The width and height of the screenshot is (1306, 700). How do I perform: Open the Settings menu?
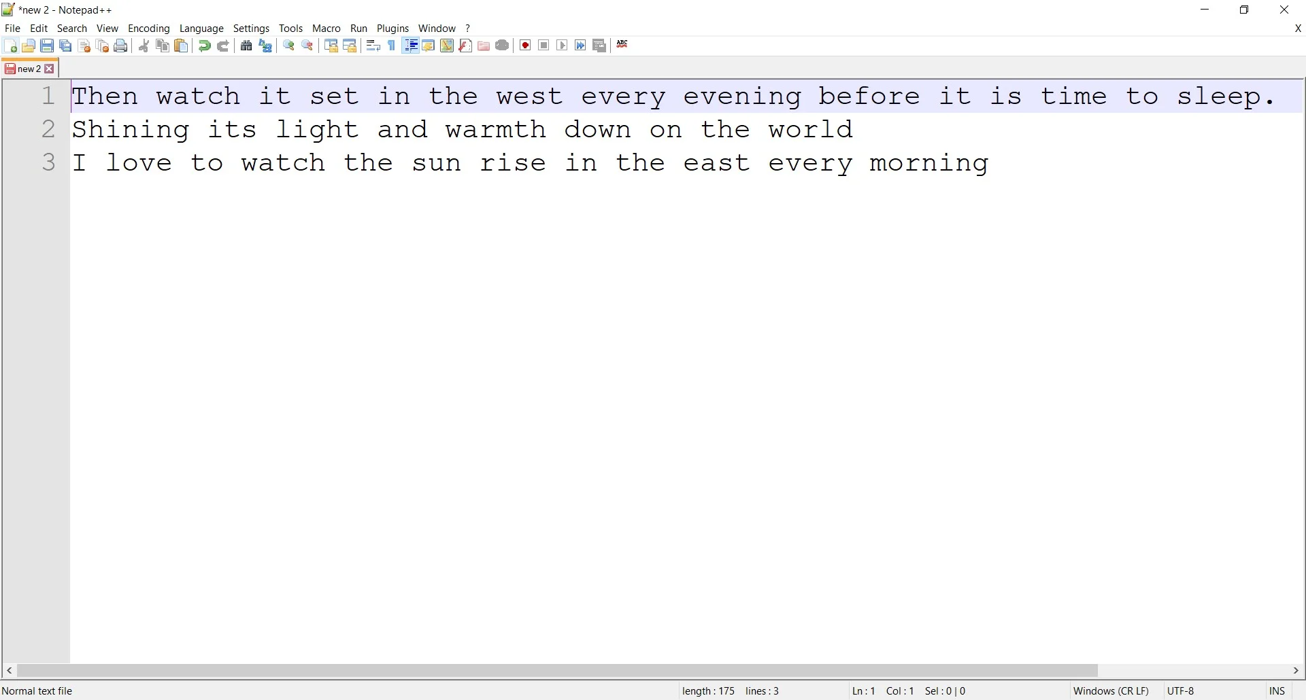(252, 29)
